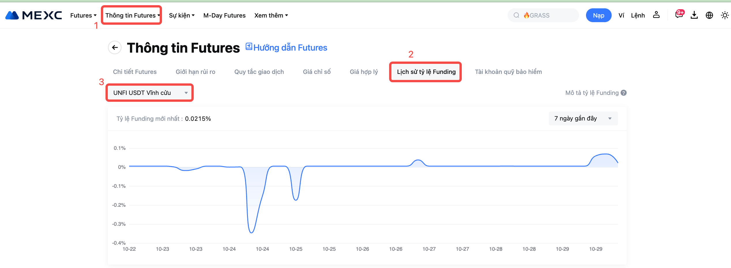Open the 7 ngày gần đây dropdown
This screenshot has height=268, width=731.
(x=583, y=118)
